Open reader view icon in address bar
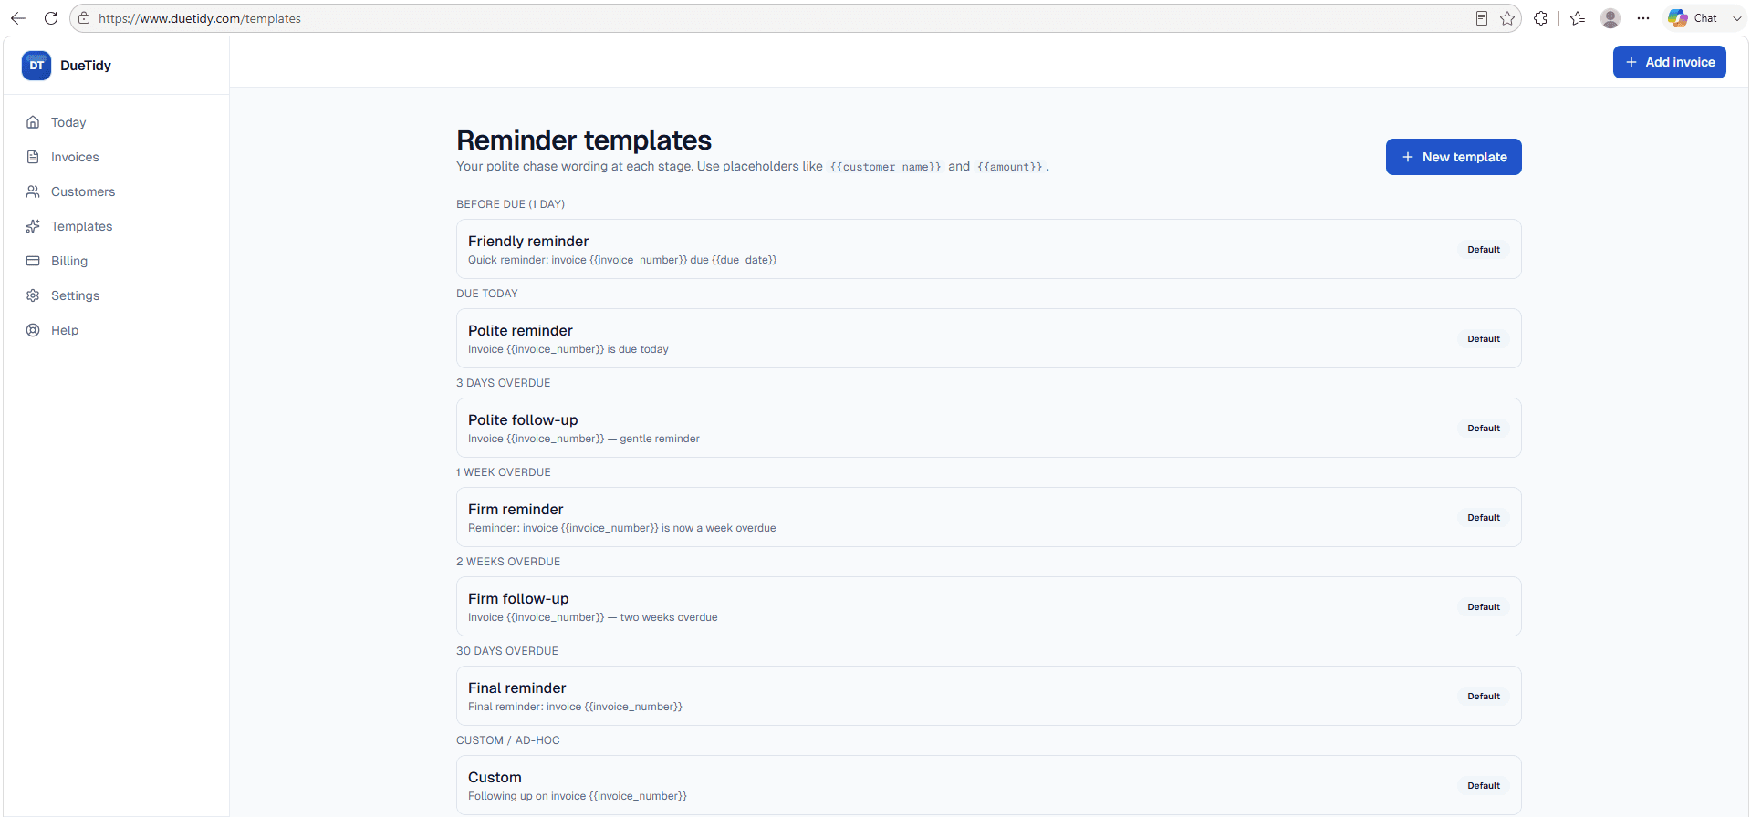The height and width of the screenshot is (817, 1751). 1482,18
